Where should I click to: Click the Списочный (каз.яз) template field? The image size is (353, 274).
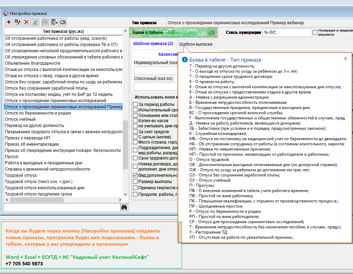(156, 86)
